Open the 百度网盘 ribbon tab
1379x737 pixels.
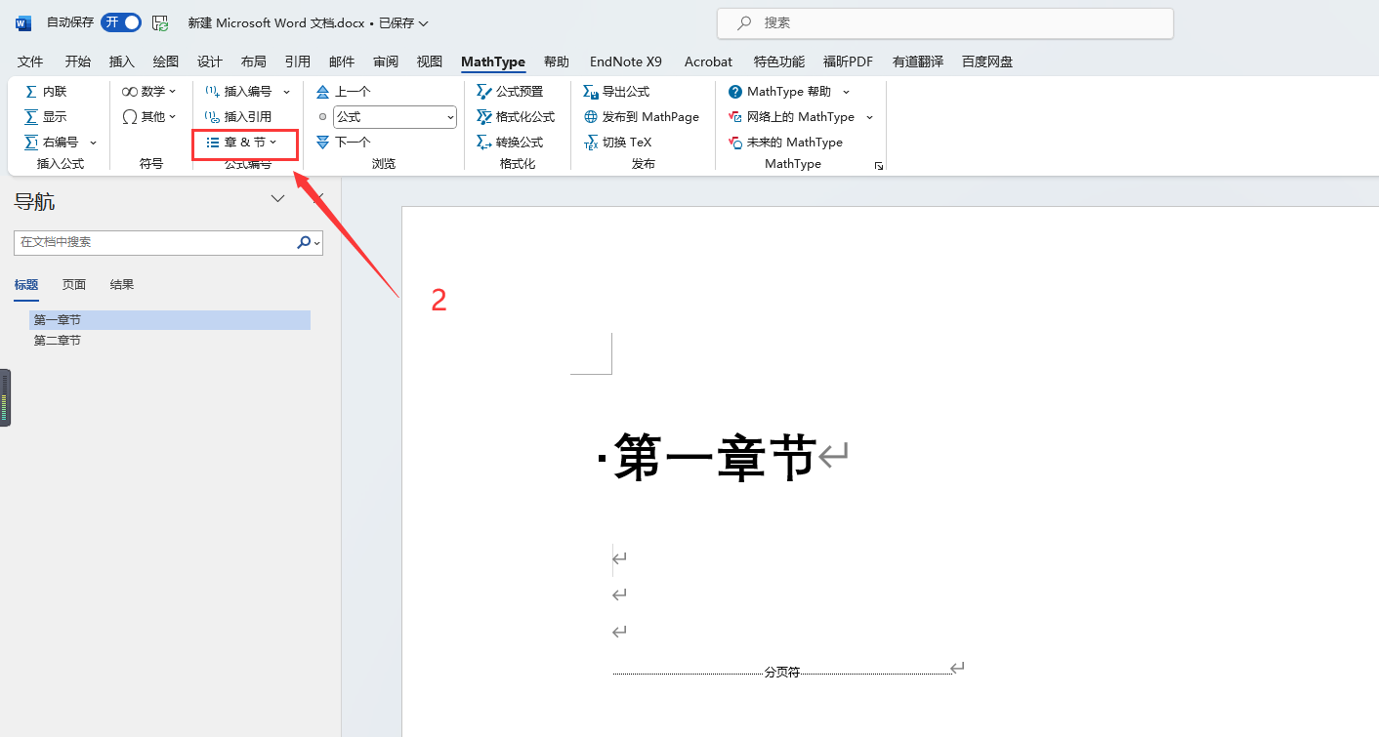pyautogui.click(x=987, y=61)
